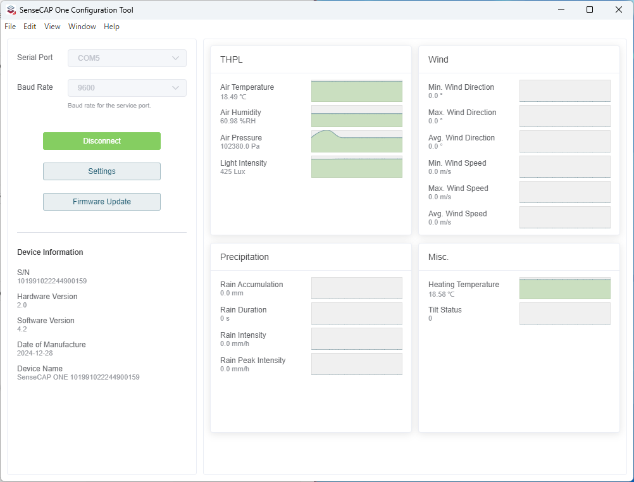Open the Window menu
This screenshot has width=634, height=482.
[x=82, y=27]
